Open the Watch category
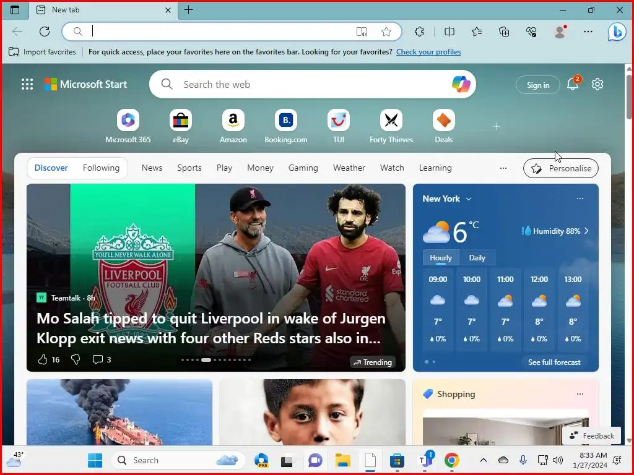This screenshot has height=475, width=634. pos(392,168)
